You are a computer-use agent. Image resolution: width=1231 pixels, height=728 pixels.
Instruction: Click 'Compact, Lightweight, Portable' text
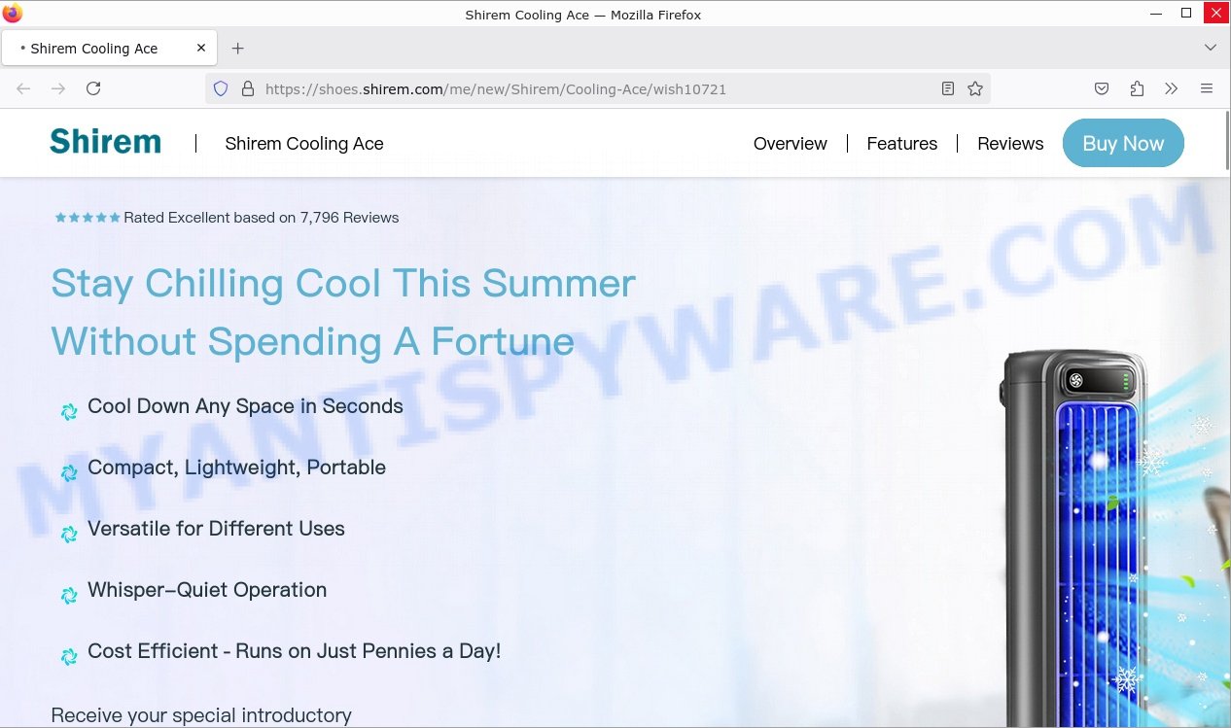coord(236,468)
